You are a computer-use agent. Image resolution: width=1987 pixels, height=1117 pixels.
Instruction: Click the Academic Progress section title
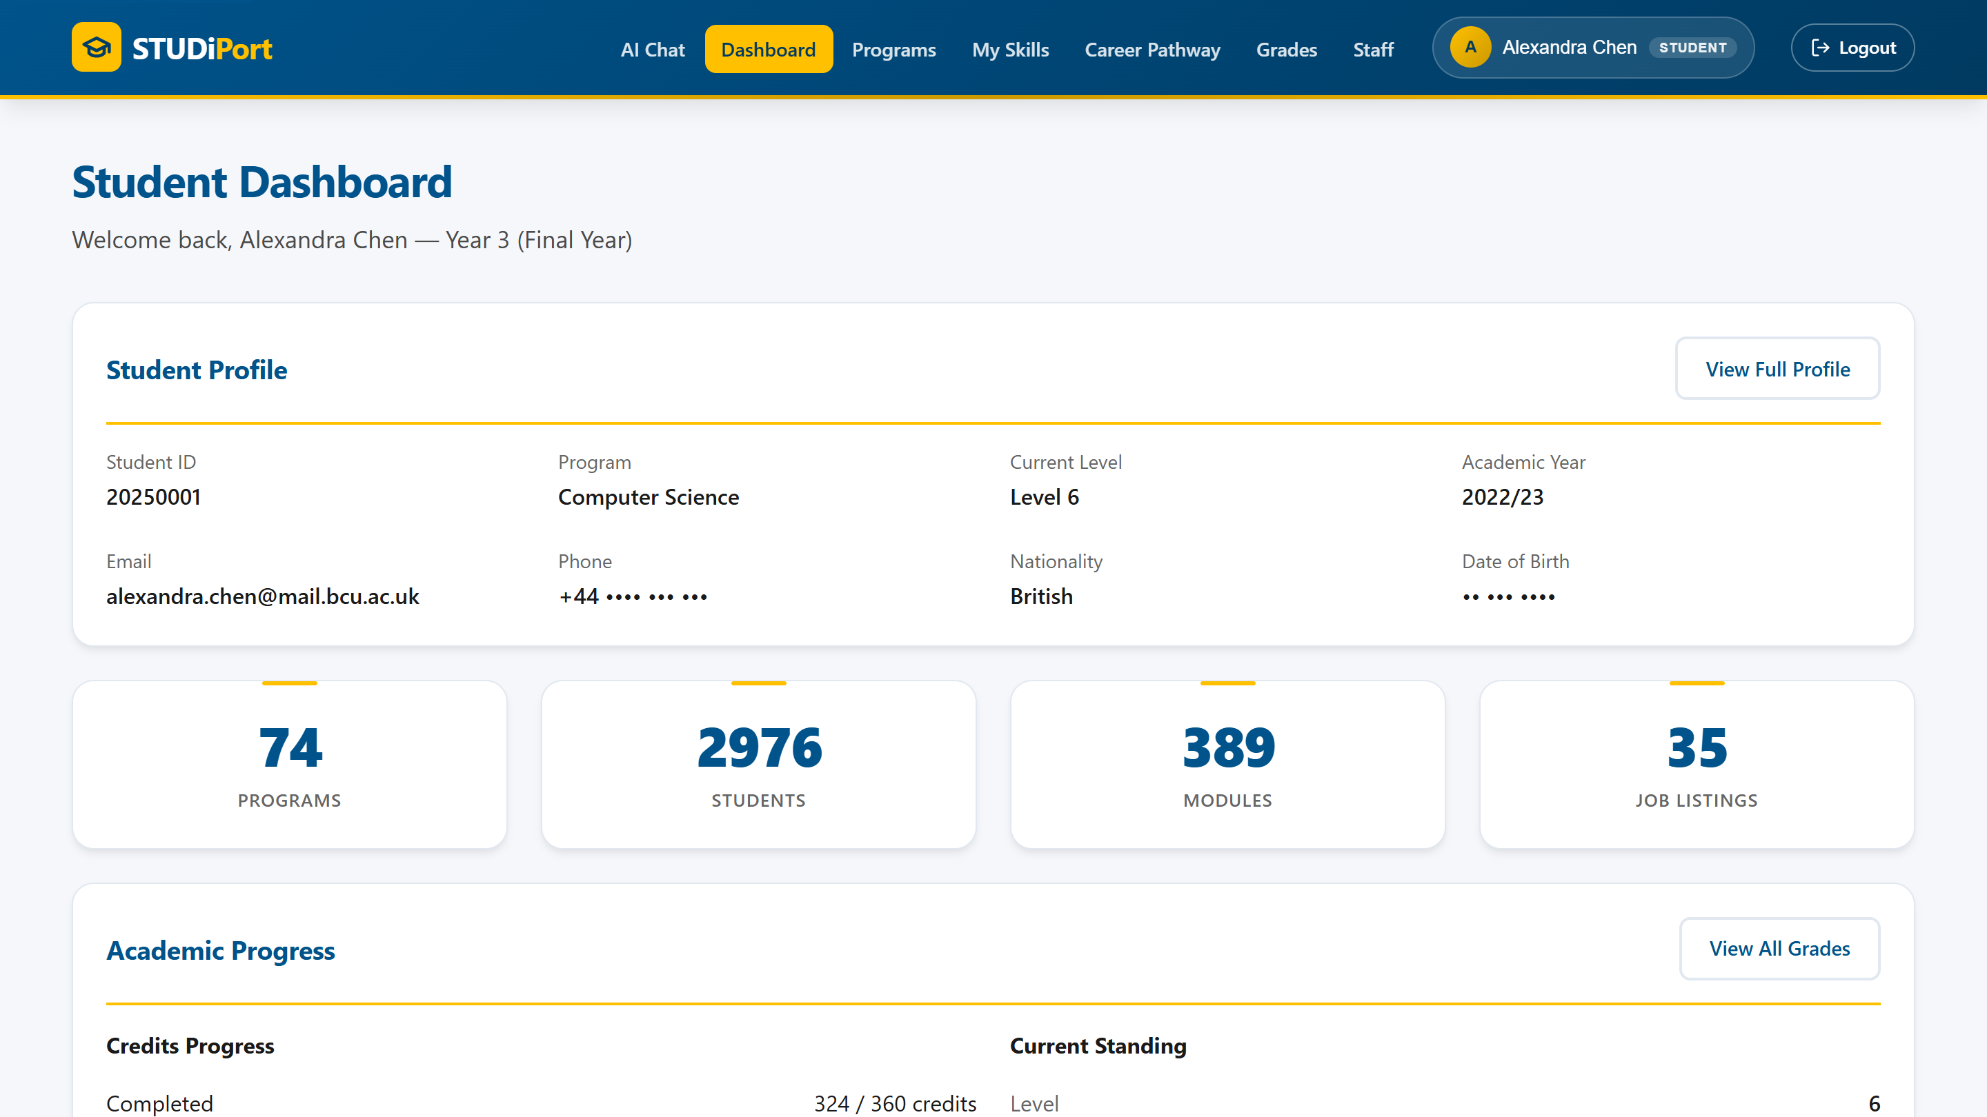coord(221,951)
